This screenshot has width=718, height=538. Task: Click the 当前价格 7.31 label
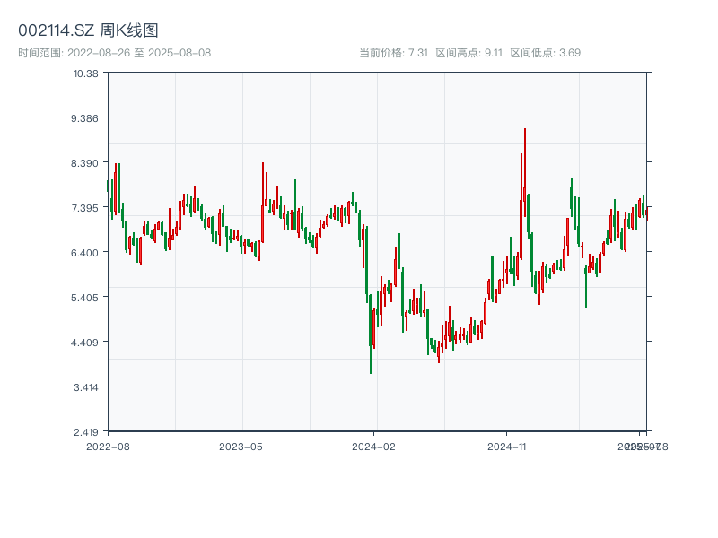click(393, 52)
